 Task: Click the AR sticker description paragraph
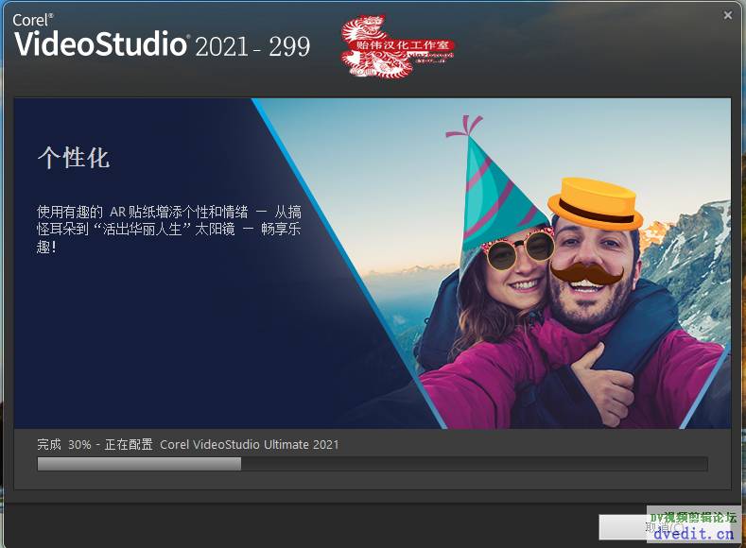click(168, 230)
